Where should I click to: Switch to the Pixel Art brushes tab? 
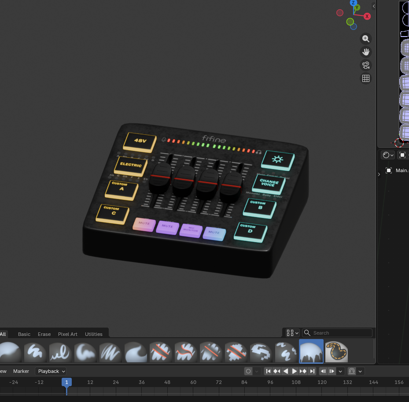[x=67, y=334]
